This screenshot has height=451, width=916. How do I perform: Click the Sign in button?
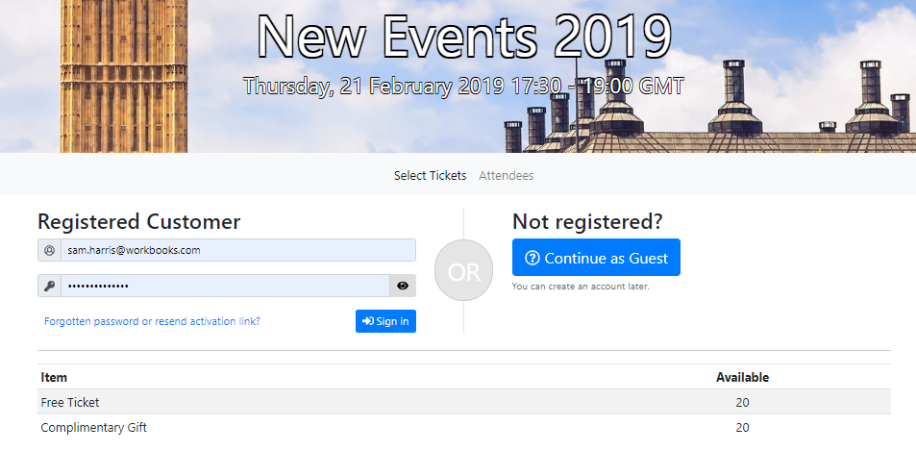pos(385,321)
